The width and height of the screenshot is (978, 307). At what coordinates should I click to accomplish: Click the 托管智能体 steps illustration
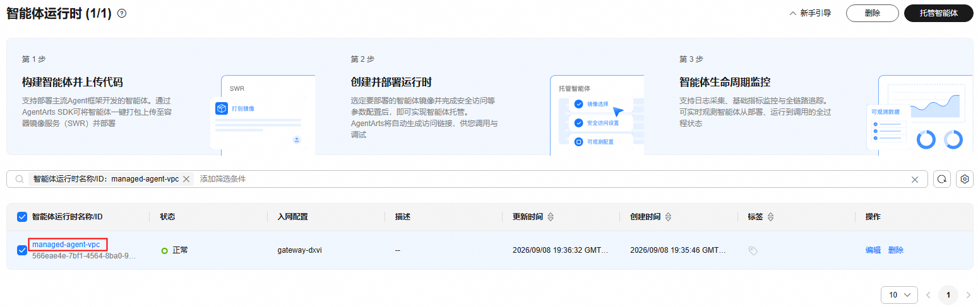(597, 115)
